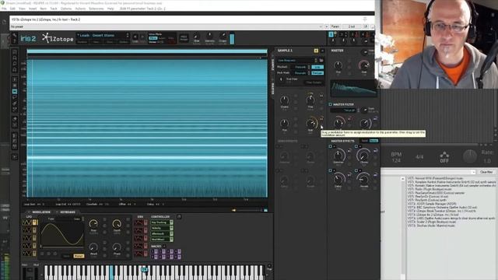The width and height of the screenshot is (498, 280).
Task: Switch Master Effects to Master mode
Action: coord(373,141)
